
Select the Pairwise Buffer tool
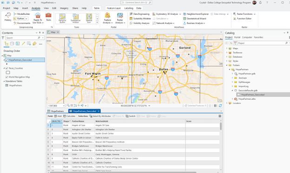tap(62, 19)
